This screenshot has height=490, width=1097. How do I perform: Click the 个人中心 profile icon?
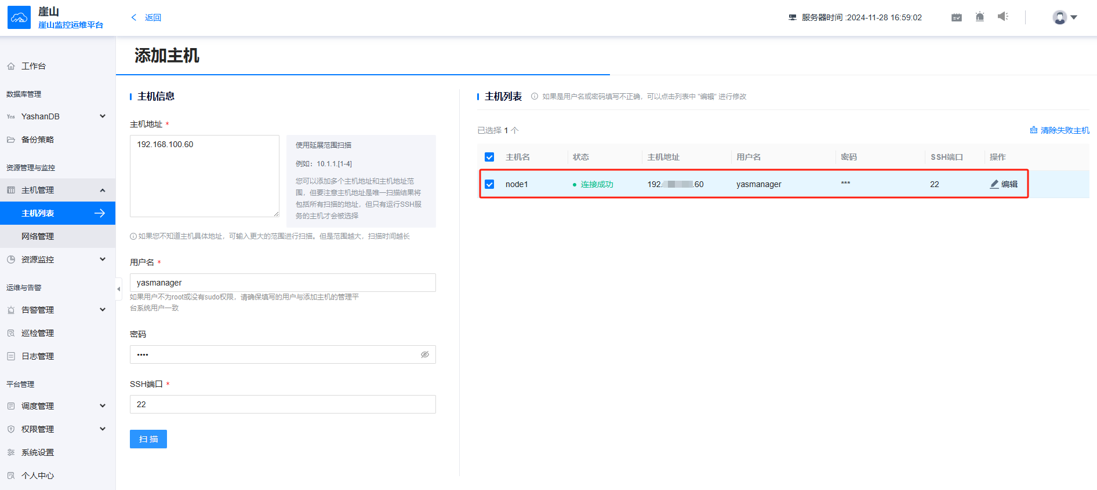11,476
